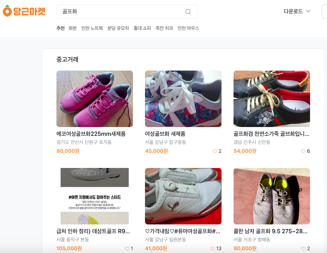Open the 데상트골프 stud advertisement image
327x253 pixels.
click(x=95, y=196)
